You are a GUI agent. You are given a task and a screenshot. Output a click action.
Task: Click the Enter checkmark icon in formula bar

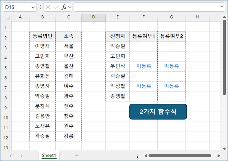[x=56, y=7]
